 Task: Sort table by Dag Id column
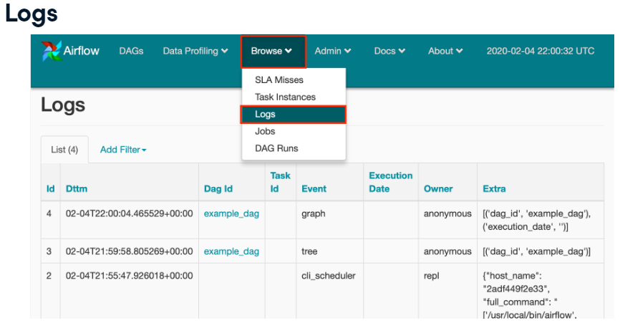218,189
